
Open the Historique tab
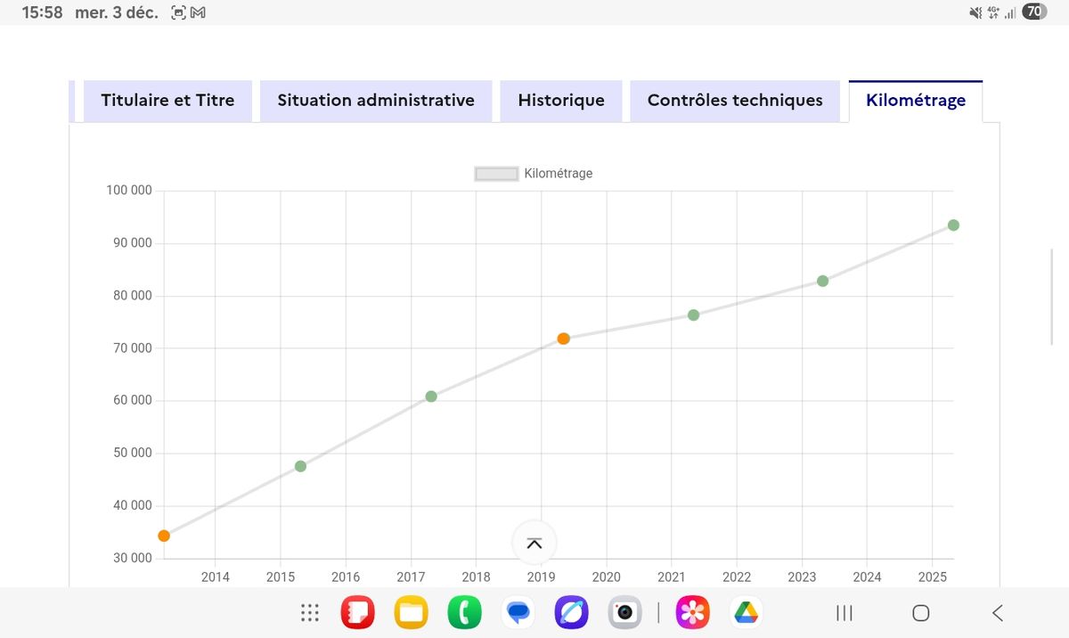pyautogui.click(x=561, y=101)
